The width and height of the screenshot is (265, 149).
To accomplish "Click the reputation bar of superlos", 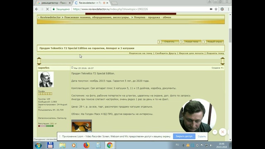I will pyautogui.click(x=46, y=126).
